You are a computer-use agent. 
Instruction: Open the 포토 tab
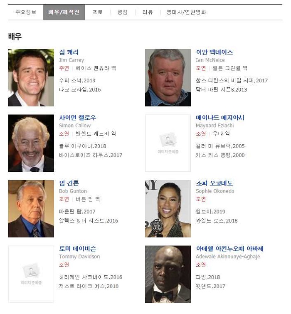[x=97, y=12]
